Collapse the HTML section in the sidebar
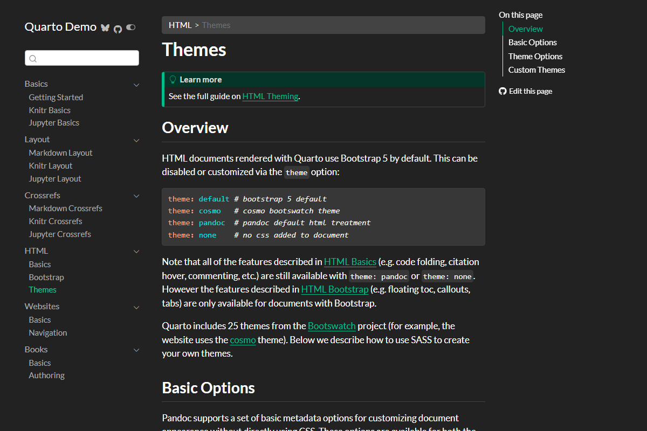The image size is (647, 431). (136, 251)
